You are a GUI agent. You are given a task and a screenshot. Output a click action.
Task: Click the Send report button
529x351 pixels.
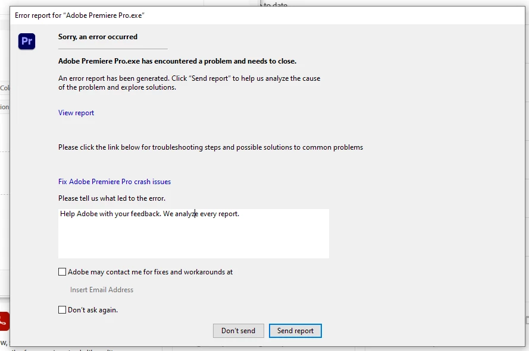295,331
